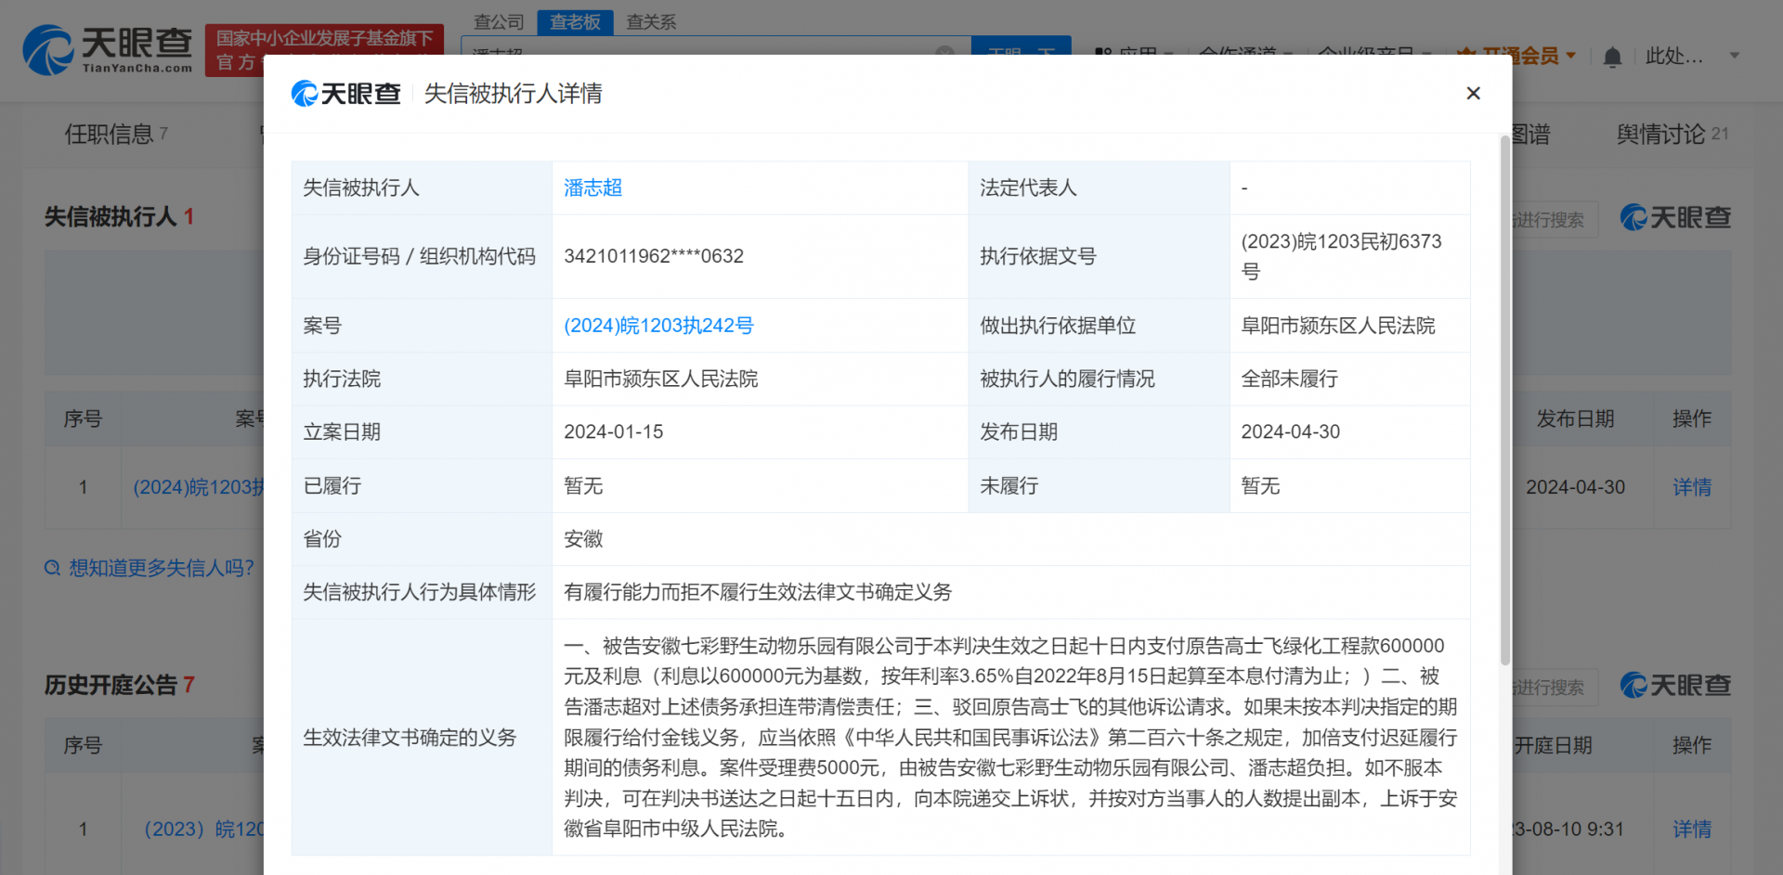Click 执行法院 value 阜阳市颍东区人民法院
1783x875 pixels.
(660, 379)
